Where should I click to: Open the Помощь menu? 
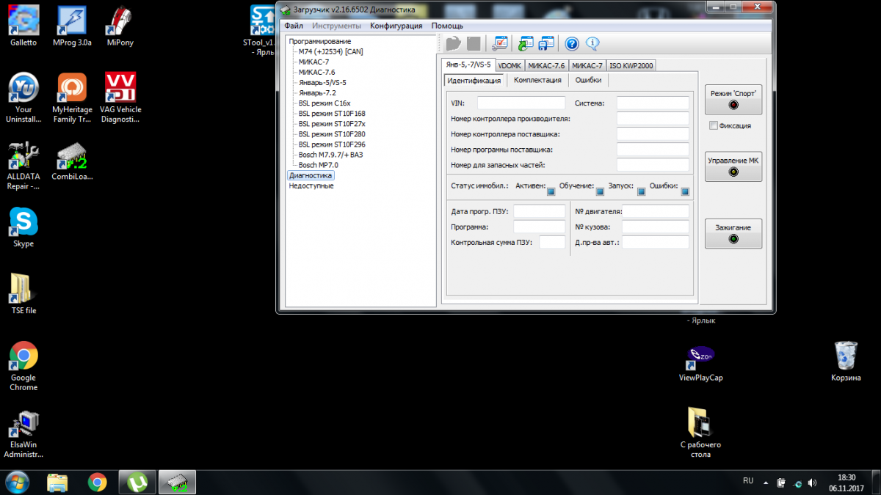447,26
